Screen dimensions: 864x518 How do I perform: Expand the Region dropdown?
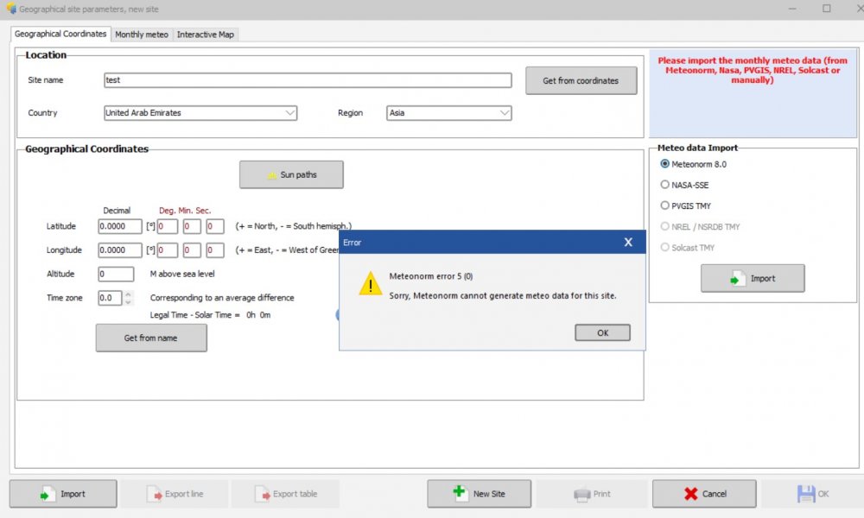coord(504,113)
